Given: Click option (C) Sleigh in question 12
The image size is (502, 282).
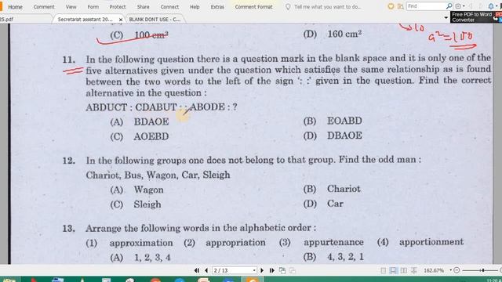Looking at the screenshot, I should click(136, 204).
